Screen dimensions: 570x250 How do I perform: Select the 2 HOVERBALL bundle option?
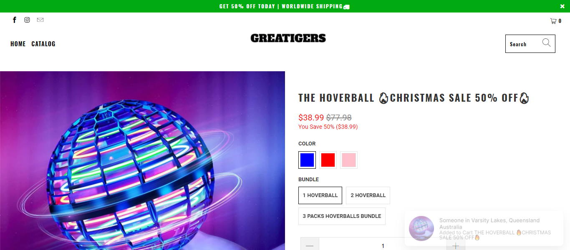368,195
